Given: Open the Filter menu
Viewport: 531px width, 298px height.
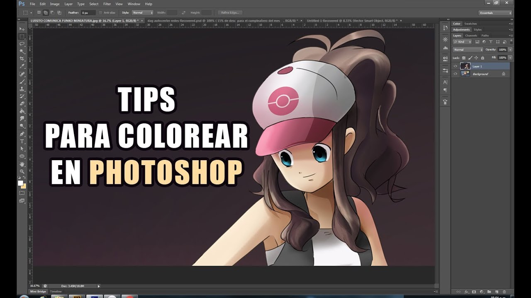Looking at the screenshot, I should [x=107, y=4].
